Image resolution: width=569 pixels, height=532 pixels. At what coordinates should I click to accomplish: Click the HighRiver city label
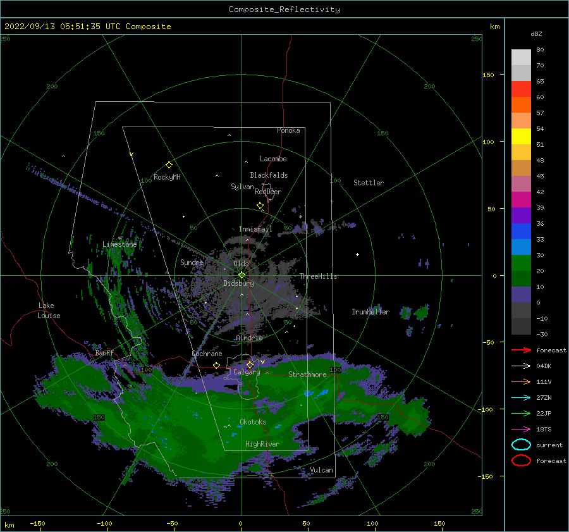click(x=262, y=444)
